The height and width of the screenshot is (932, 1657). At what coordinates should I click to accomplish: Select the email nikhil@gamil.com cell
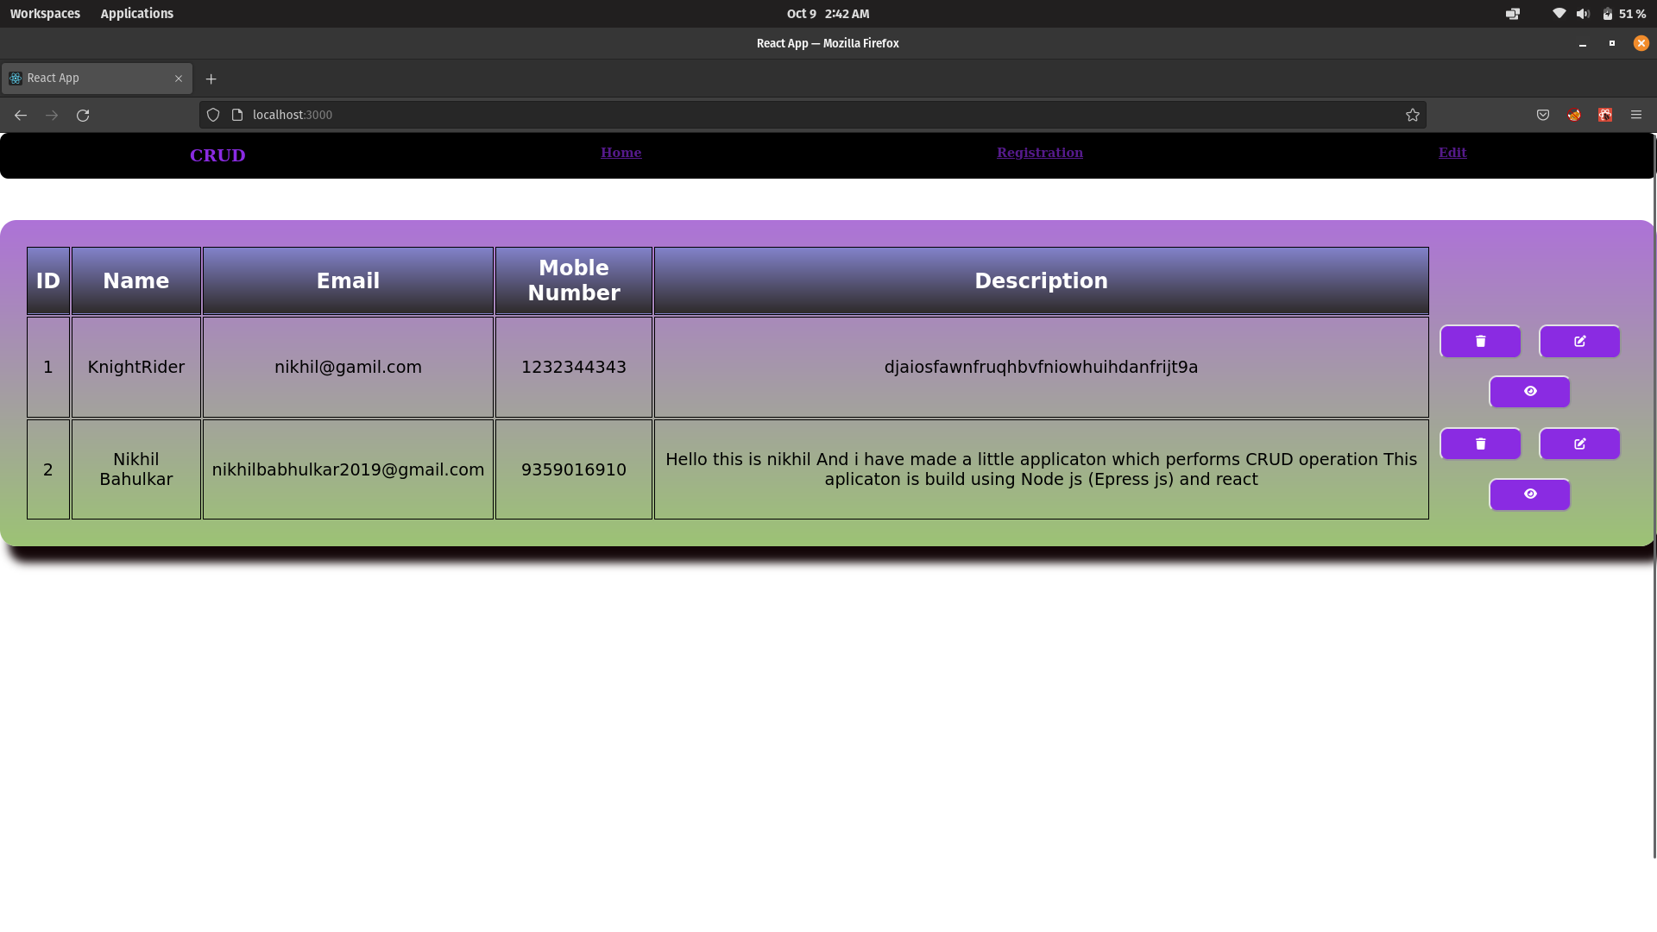pos(348,367)
